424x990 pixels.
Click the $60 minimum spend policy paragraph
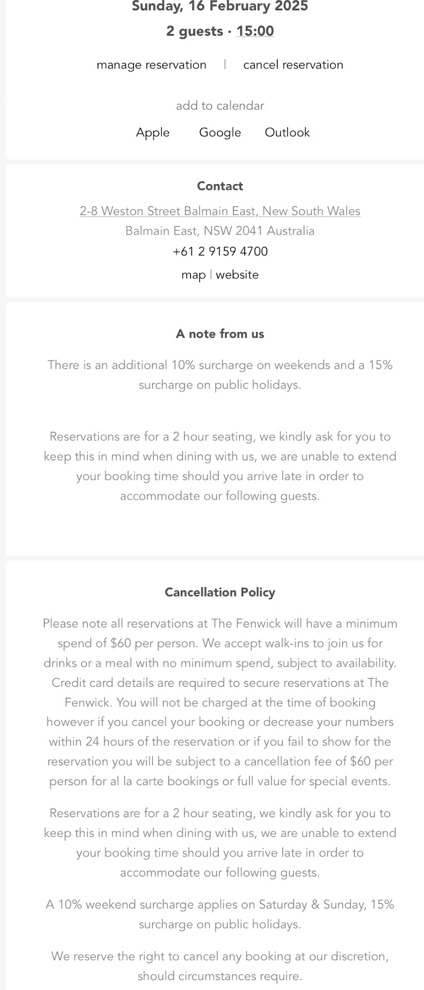point(220,702)
